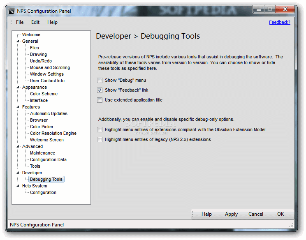Screen dimensions: 306x240
Task: Click the Cancel button
Action: (x=256, y=214)
